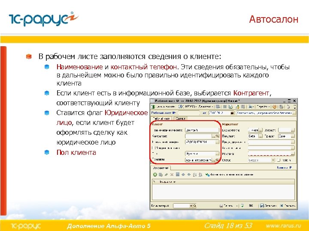The width and height of the screenshot is (309, 231).
Task: Click Записать button
Action: (x=268, y=206)
